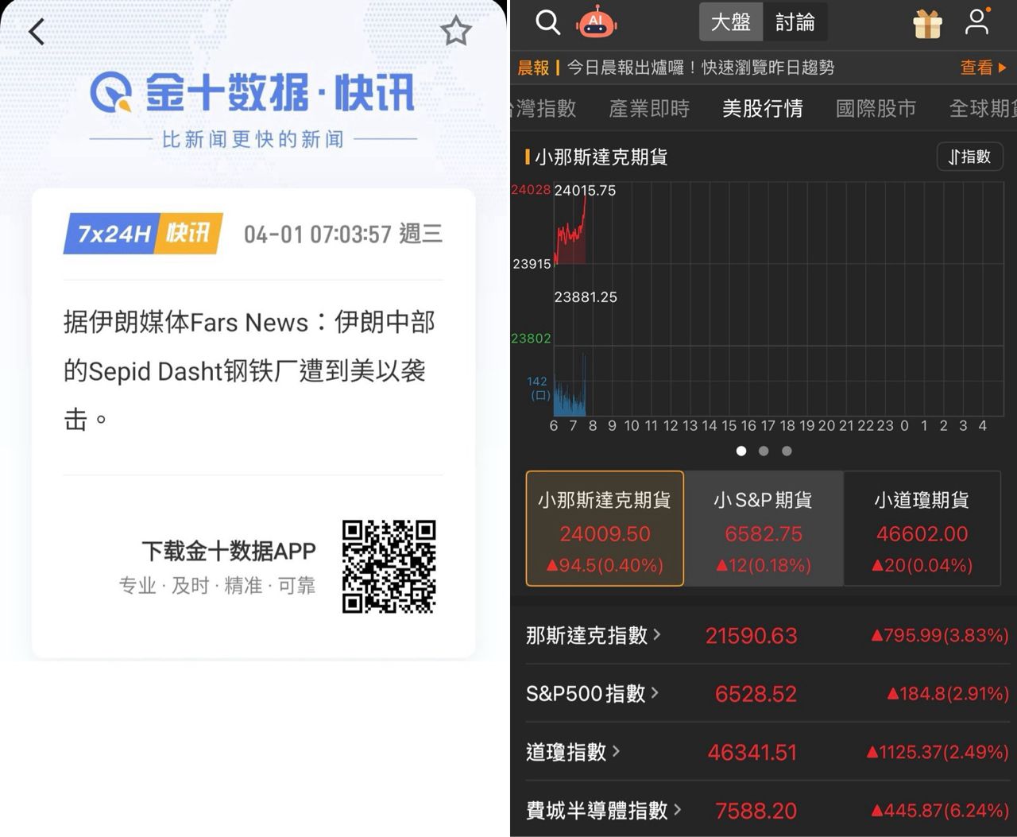Screen dimensions: 1017x837
Task: Expand S&P500指數 row details
Action: pos(592,693)
